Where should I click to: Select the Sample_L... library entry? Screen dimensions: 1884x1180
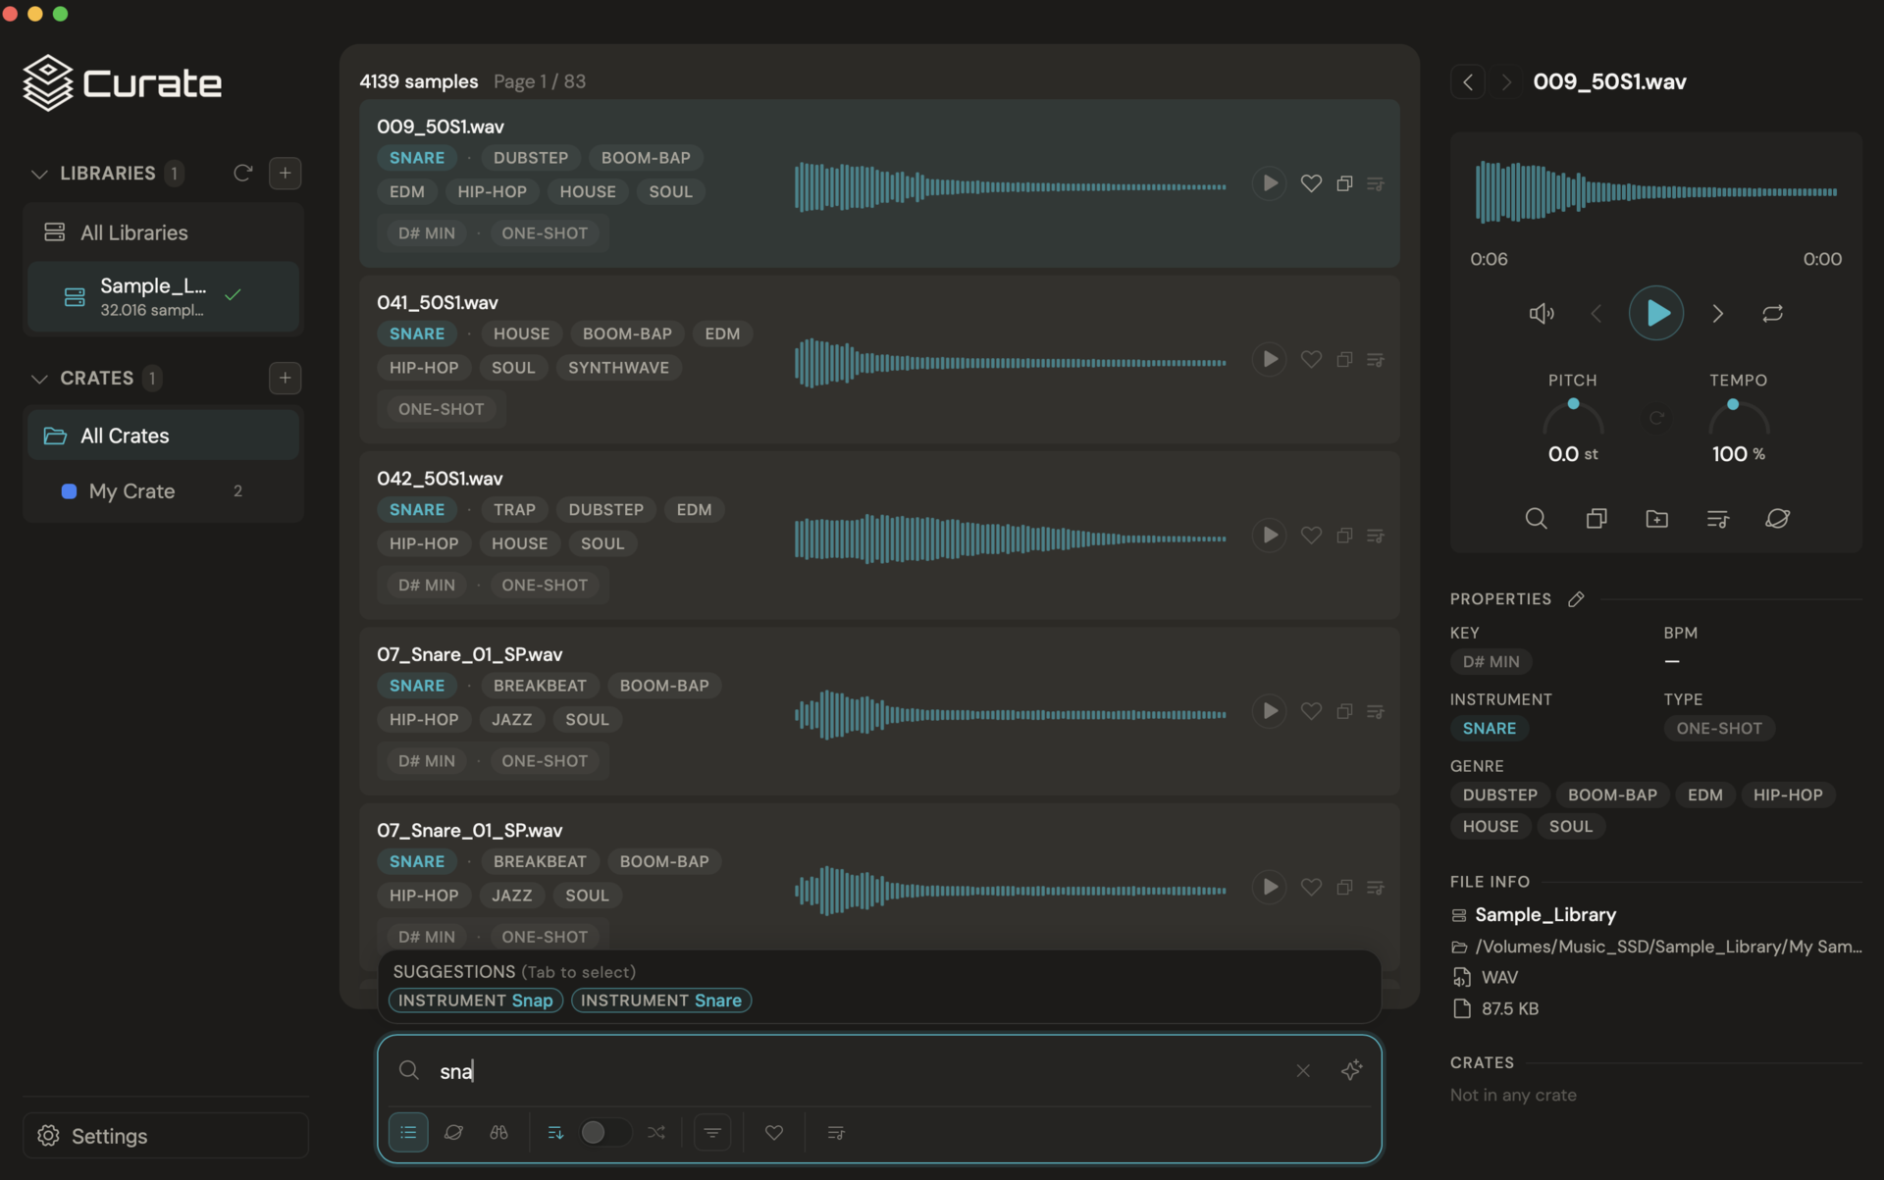point(163,296)
